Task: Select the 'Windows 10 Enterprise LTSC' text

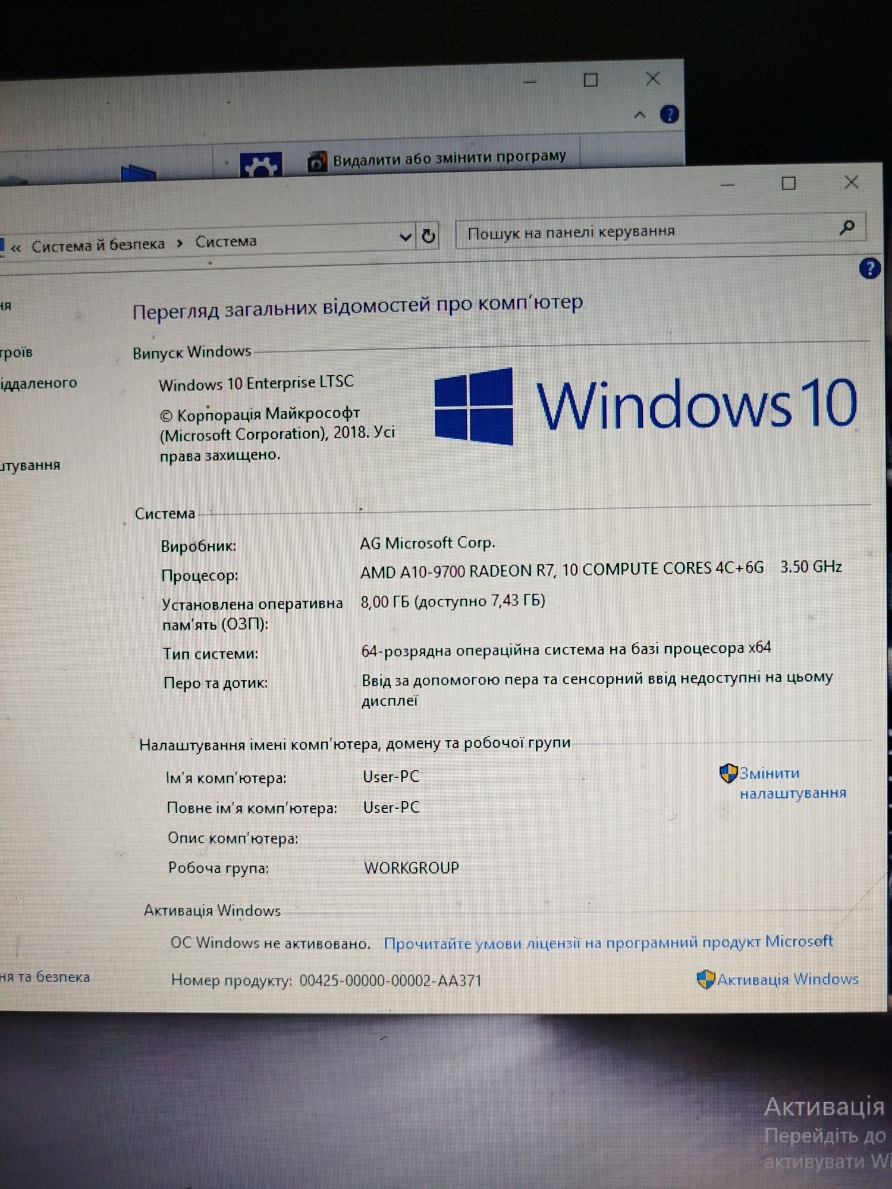Action: [256, 383]
